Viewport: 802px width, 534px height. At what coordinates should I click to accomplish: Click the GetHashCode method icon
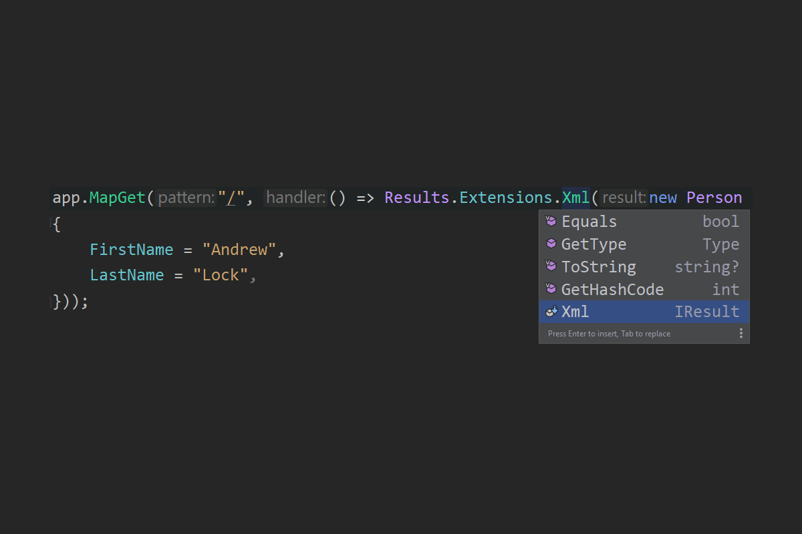pyautogui.click(x=551, y=289)
